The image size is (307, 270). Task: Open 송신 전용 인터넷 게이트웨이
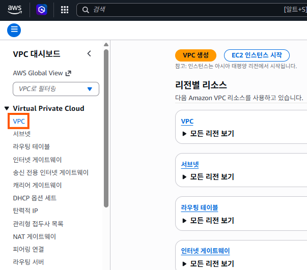(x=51, y=172)
